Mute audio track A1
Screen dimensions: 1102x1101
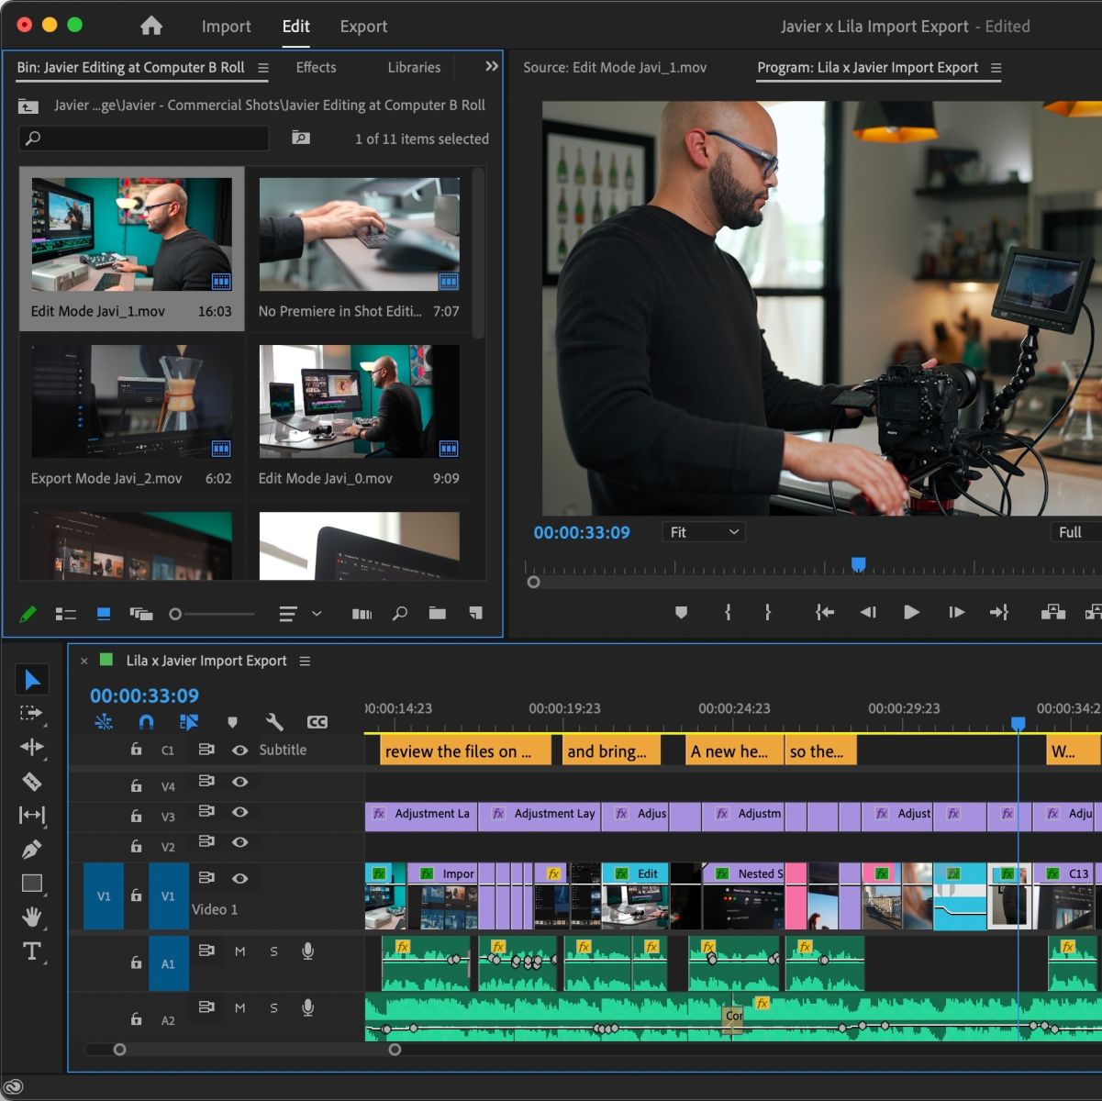click(x=239, y=951)
